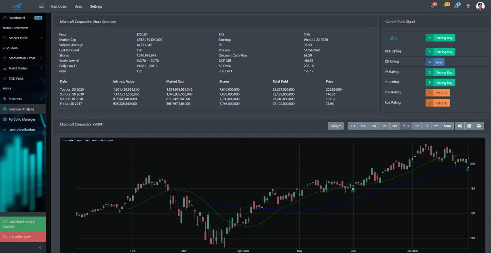Open the user profile avatar
Screen dimensions: 491x253
click(480, 6)
